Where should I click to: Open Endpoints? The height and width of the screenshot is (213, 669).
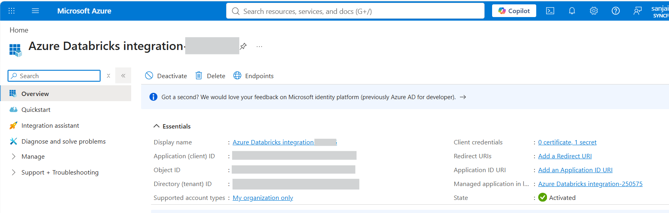[254, 76]
